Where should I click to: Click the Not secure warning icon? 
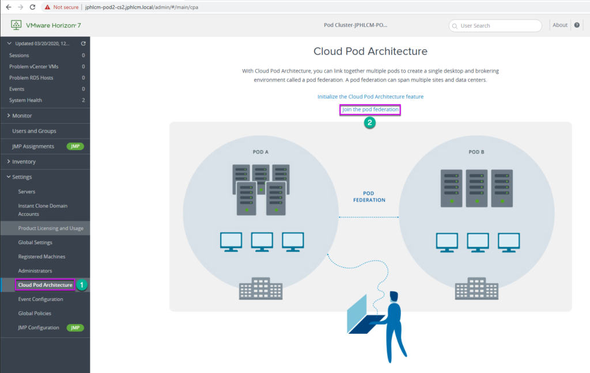[47, 7]
